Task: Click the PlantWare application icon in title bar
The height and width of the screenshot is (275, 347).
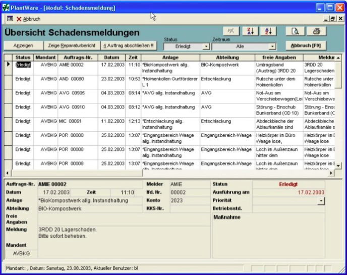Action: point(6,8)
